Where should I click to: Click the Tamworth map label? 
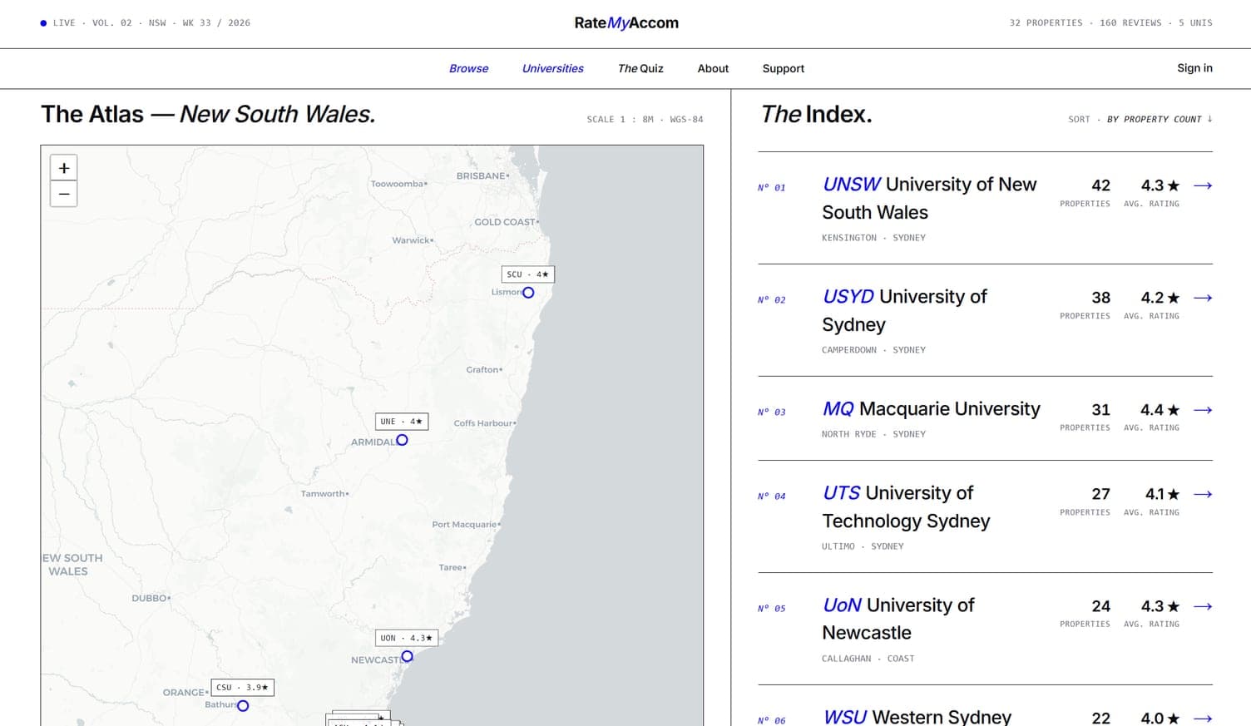pos(324,494)
